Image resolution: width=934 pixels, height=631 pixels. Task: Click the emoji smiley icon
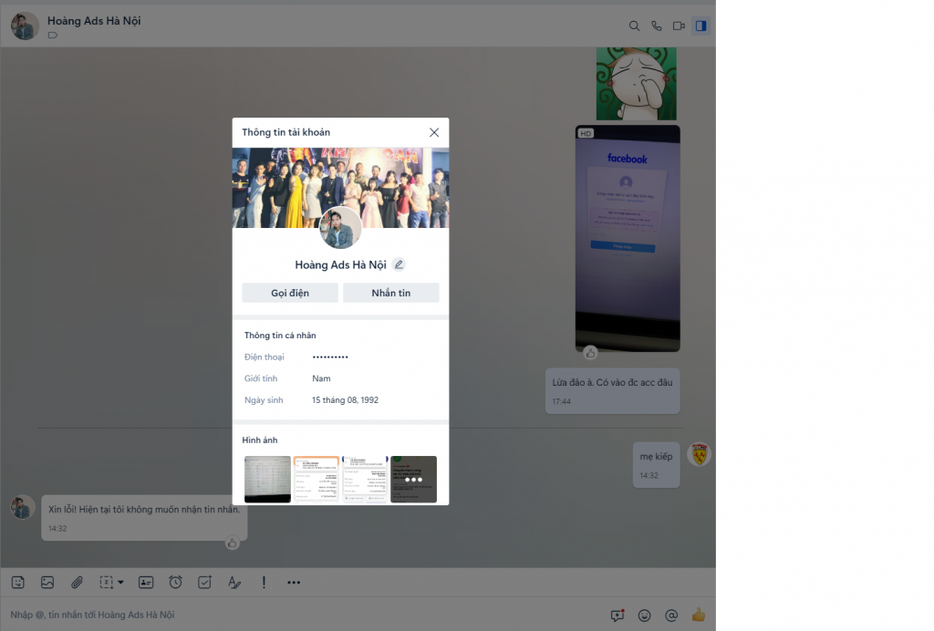(645, 615)
